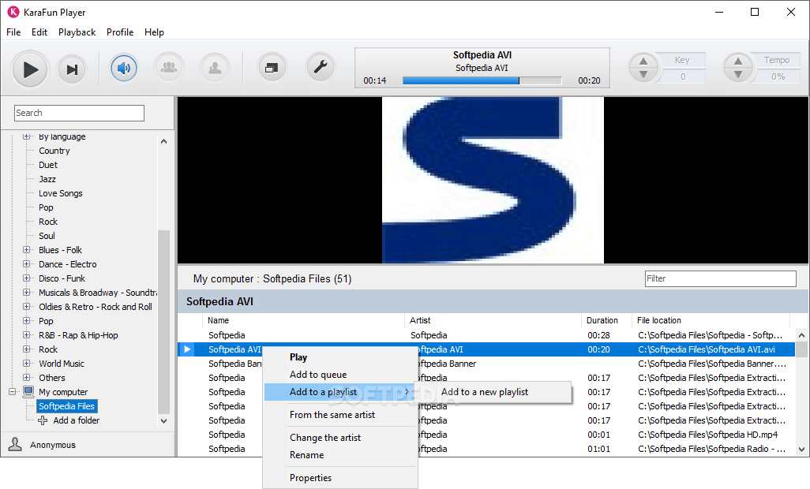The width and height of the screenshot is (810, 489).
Task: Choose From the same artist
Action: (340, 415)
